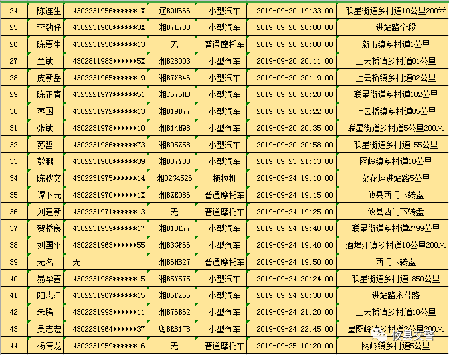Click time 2019-09-25 10:20:00
449x355 pixels.
(x=294, y=346)
